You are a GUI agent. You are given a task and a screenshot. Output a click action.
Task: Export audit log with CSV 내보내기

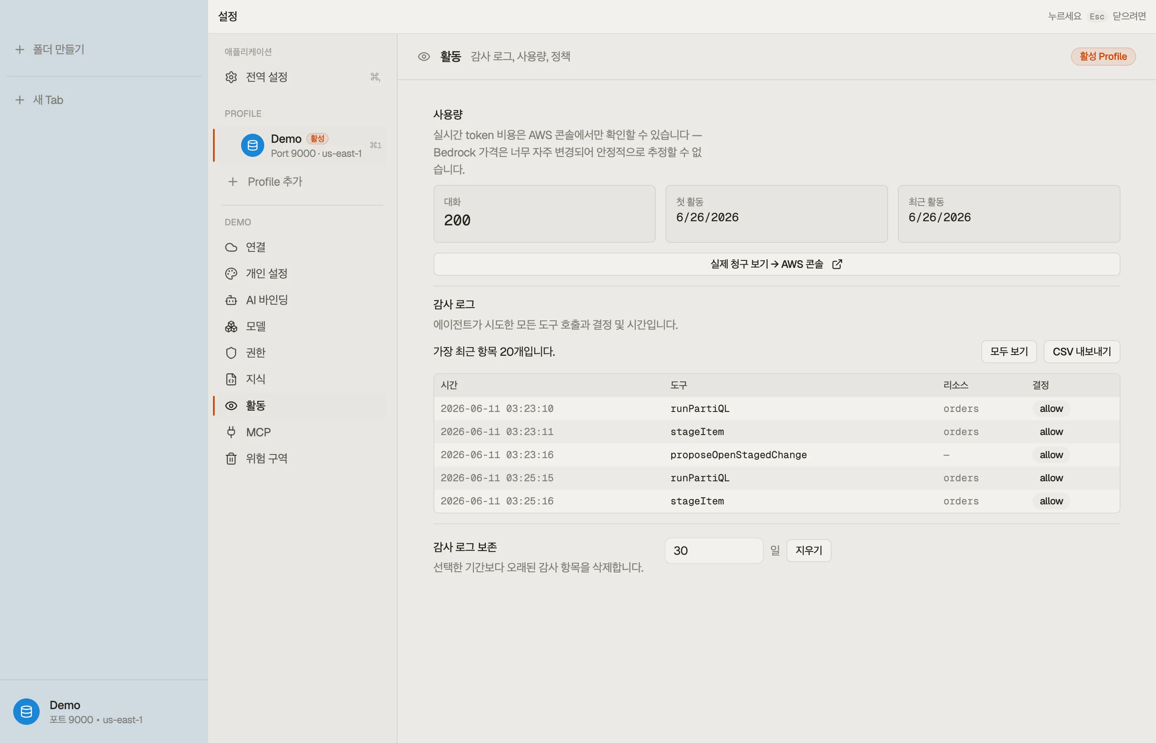click(1082, 351)
